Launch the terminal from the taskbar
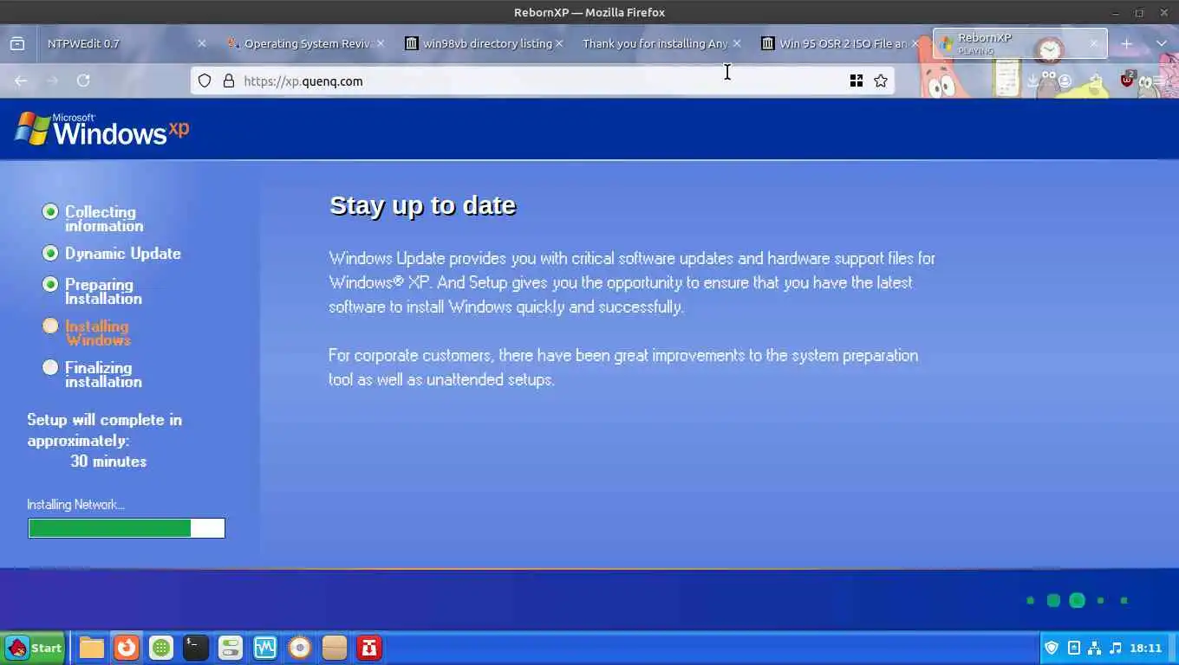 pyautogui.click(x=196, y=648)
